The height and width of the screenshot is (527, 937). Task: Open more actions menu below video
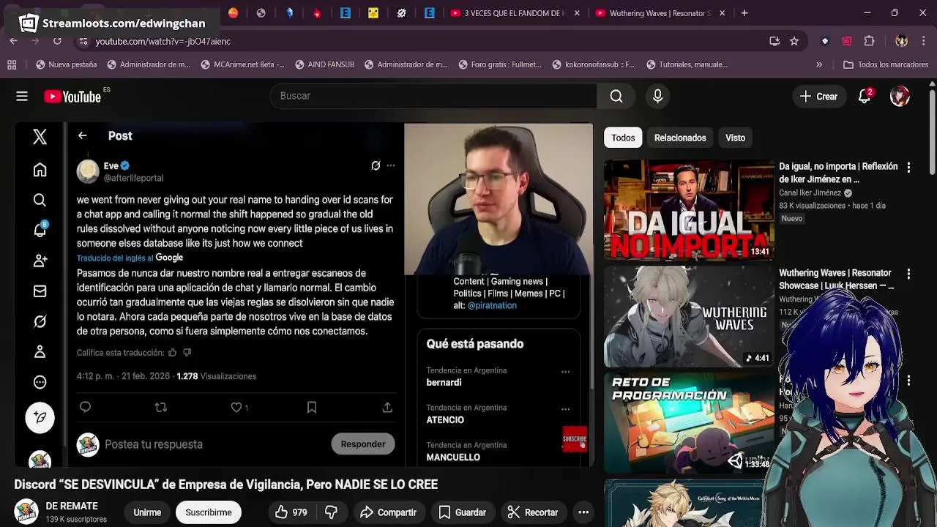[583, 512]
